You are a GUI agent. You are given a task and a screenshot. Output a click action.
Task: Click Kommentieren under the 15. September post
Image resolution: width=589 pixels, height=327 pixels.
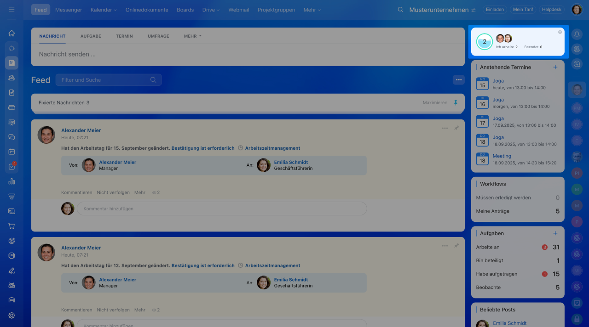pyautogui.click(x=77, y=192)
